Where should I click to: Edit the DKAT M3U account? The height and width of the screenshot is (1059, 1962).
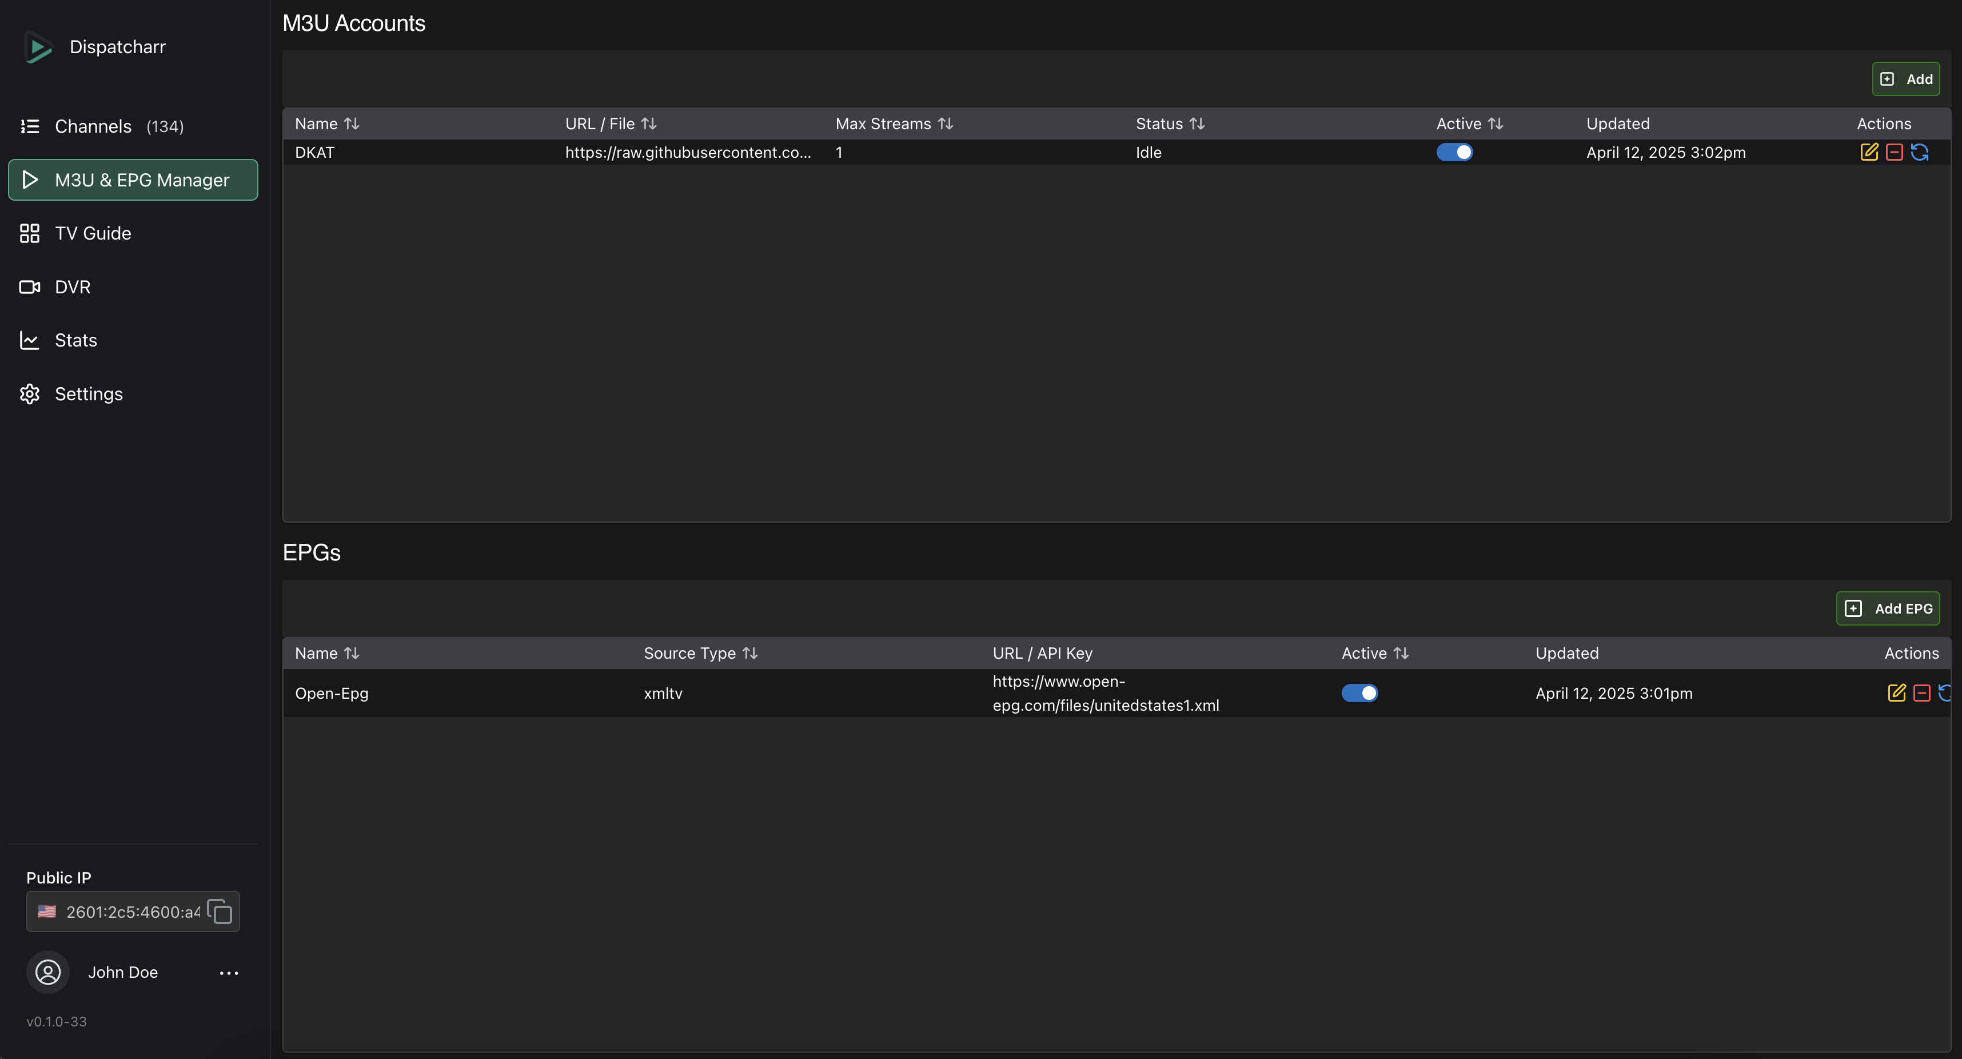[1868, 152]
